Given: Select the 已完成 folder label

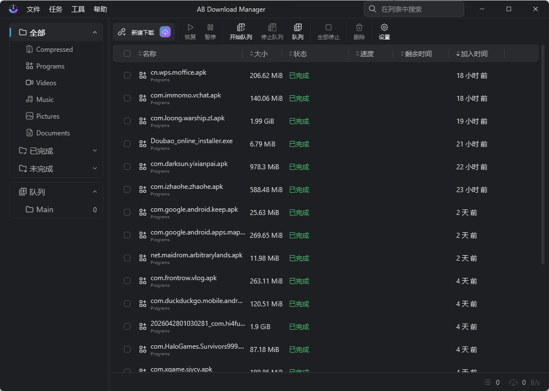Looking at the screenshot, I should point(41,151).
